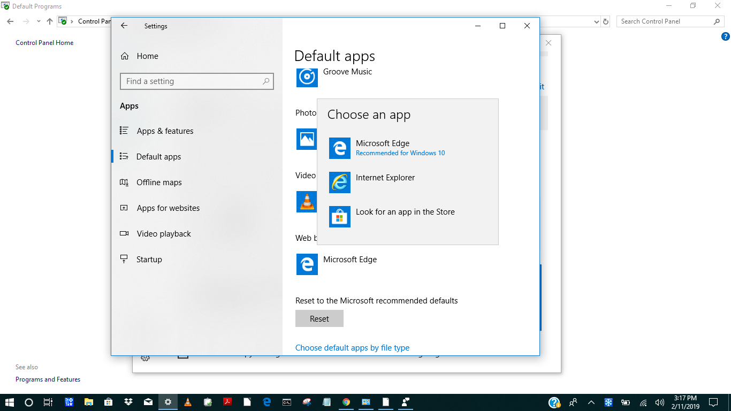Click the current Web browser Microsoft Edge entry
Screen dimensions: 731x411
[337, 264]
